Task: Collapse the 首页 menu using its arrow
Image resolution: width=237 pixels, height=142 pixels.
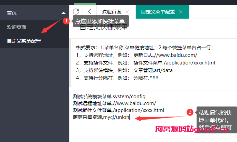Action: [x=63, y=13]
